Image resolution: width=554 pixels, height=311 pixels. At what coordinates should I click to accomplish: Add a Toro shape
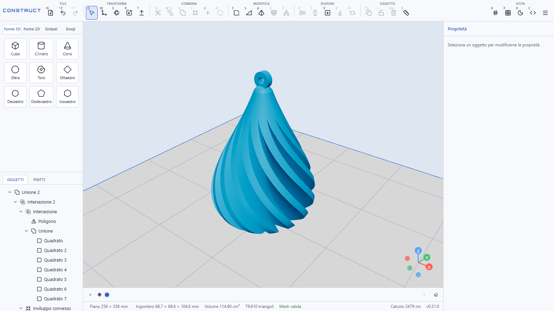click(41, 73)
